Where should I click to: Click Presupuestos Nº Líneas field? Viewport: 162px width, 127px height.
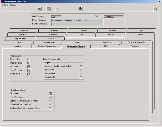[x=29, y=67]
